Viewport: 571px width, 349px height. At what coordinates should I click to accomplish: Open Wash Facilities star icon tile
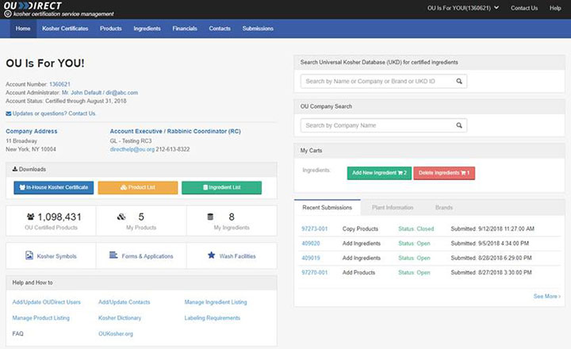[x=211, y=255]
